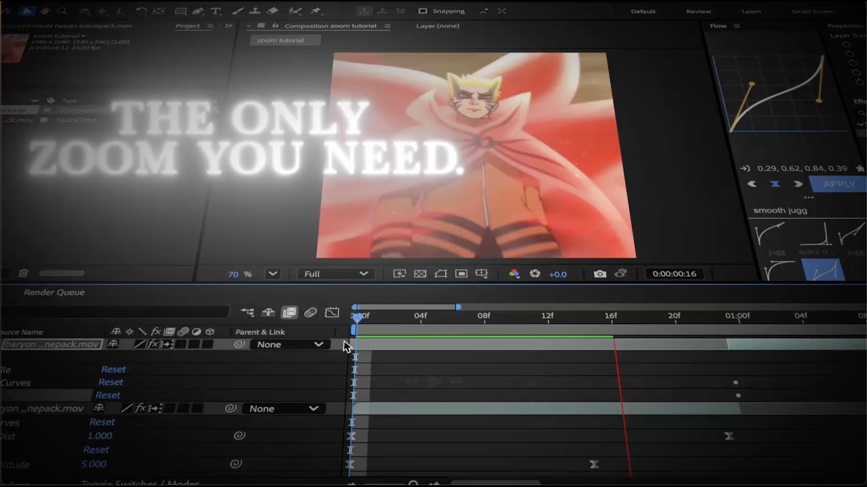The width and height of the screenshot is (867, 487).
Task: Open the Render Queue tab
Action: click(x=54, y=292)
